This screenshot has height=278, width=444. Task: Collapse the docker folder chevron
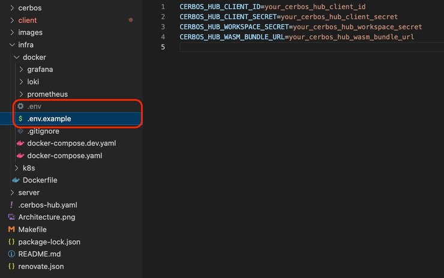tap(16, 57)
